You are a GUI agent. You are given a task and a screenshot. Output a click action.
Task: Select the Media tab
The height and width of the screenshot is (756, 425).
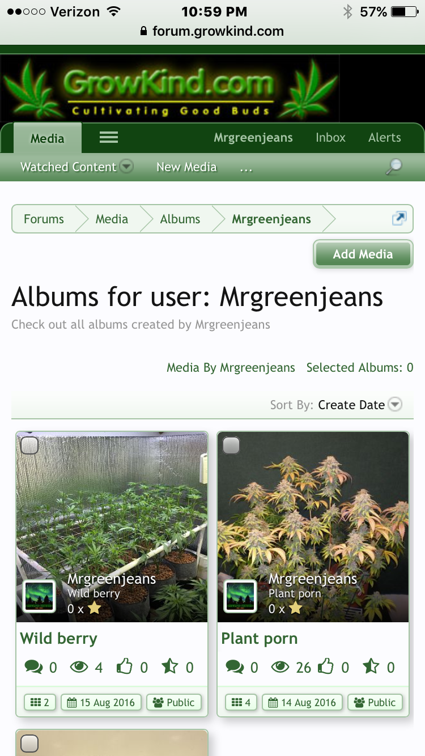coord(48,138)
